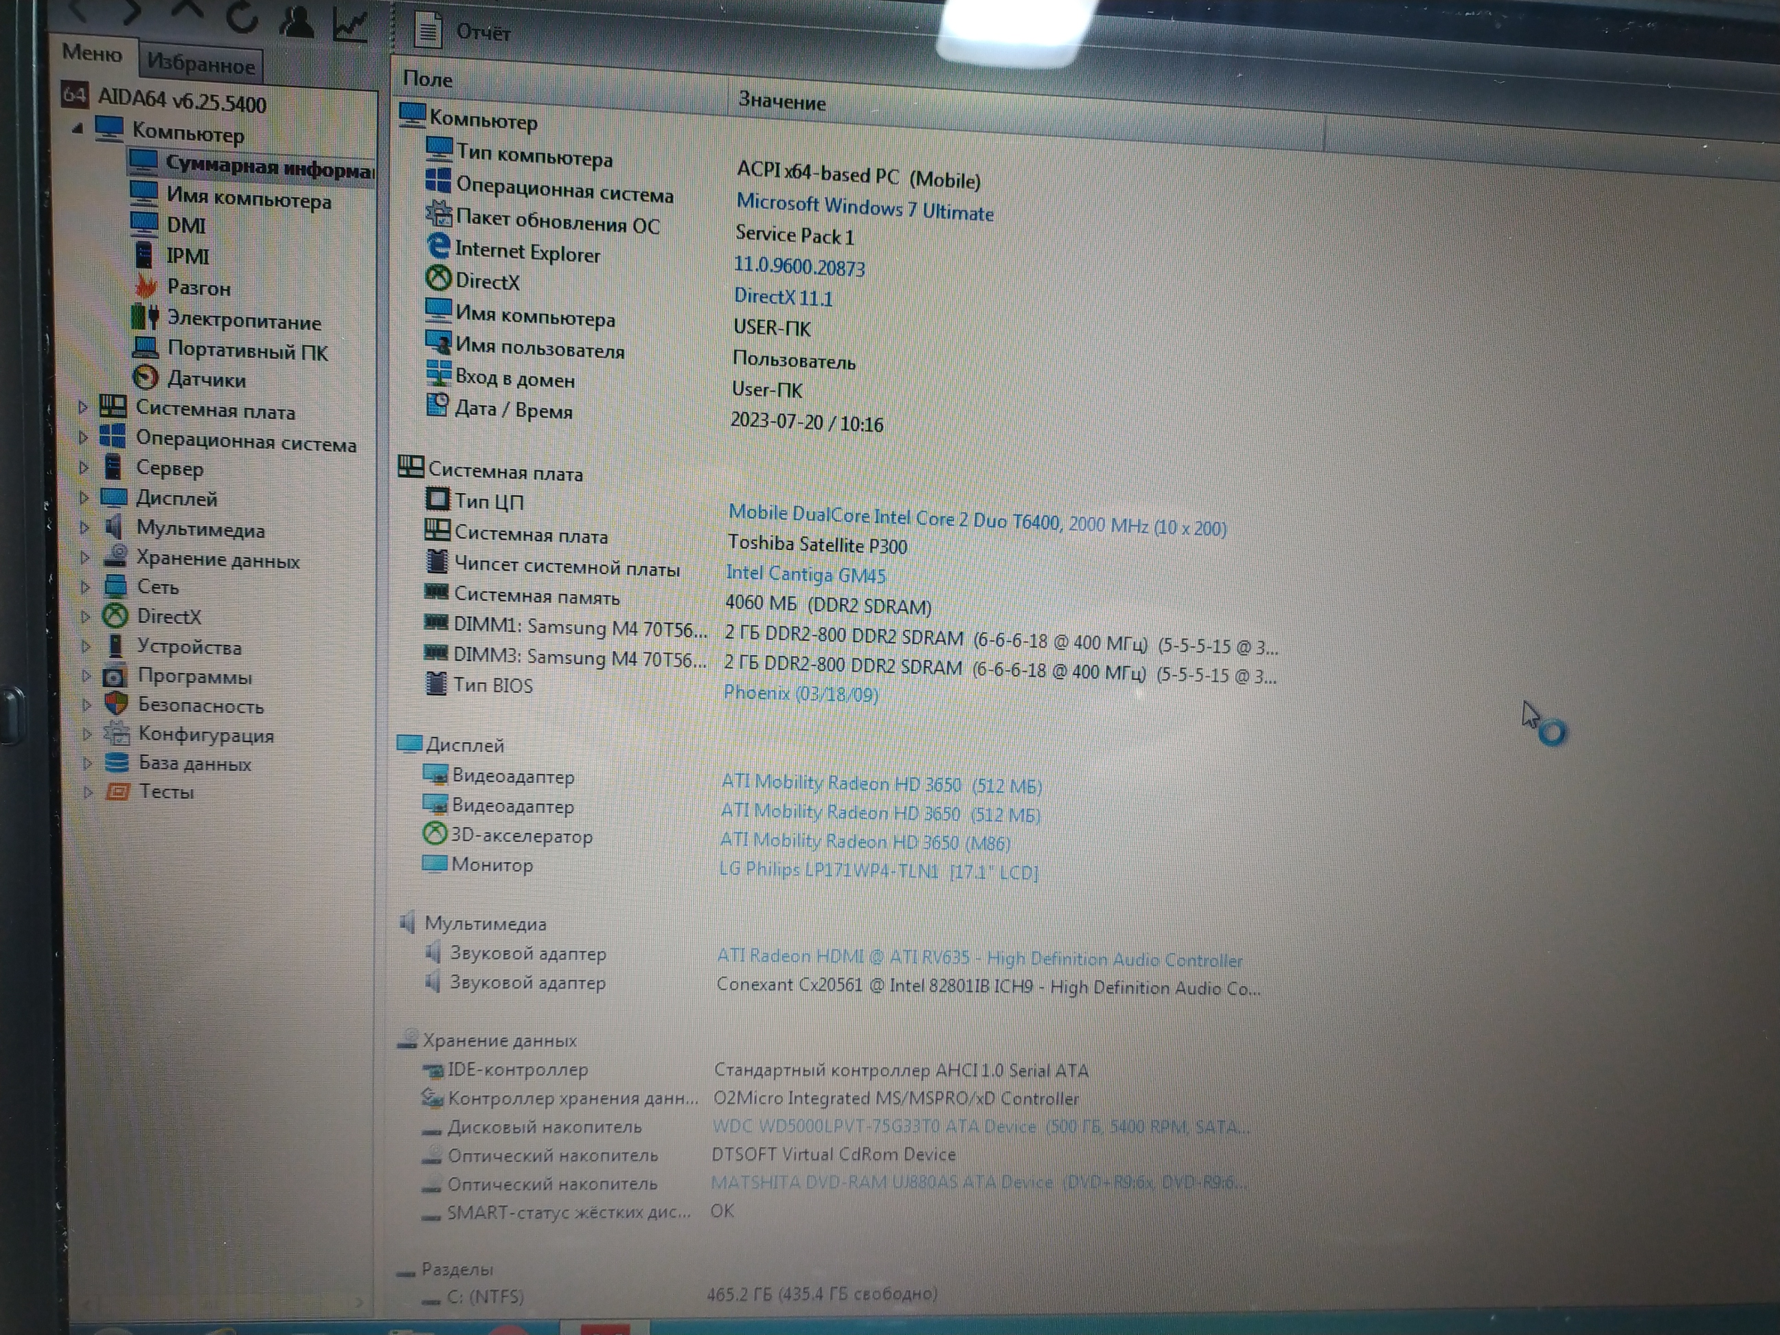Viewport: 1780px width, 1335px height.
Task: Open the Phoenix (03/18/09) BIOS link
Action: coord(801,693)
